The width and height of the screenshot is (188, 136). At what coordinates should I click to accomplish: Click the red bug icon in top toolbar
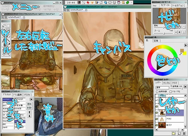(x=88, y=2)
